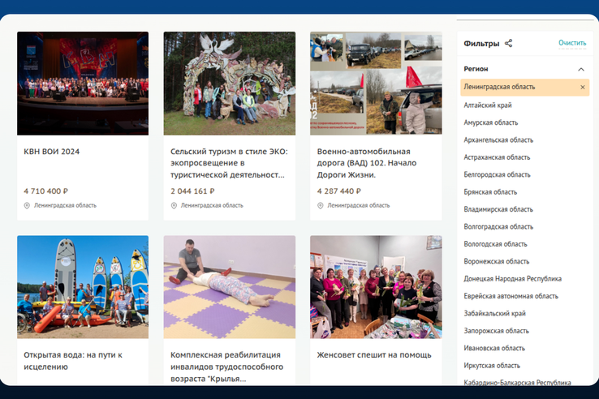Pick Донецкая Народная Республика from the regions

pos(512,278)
